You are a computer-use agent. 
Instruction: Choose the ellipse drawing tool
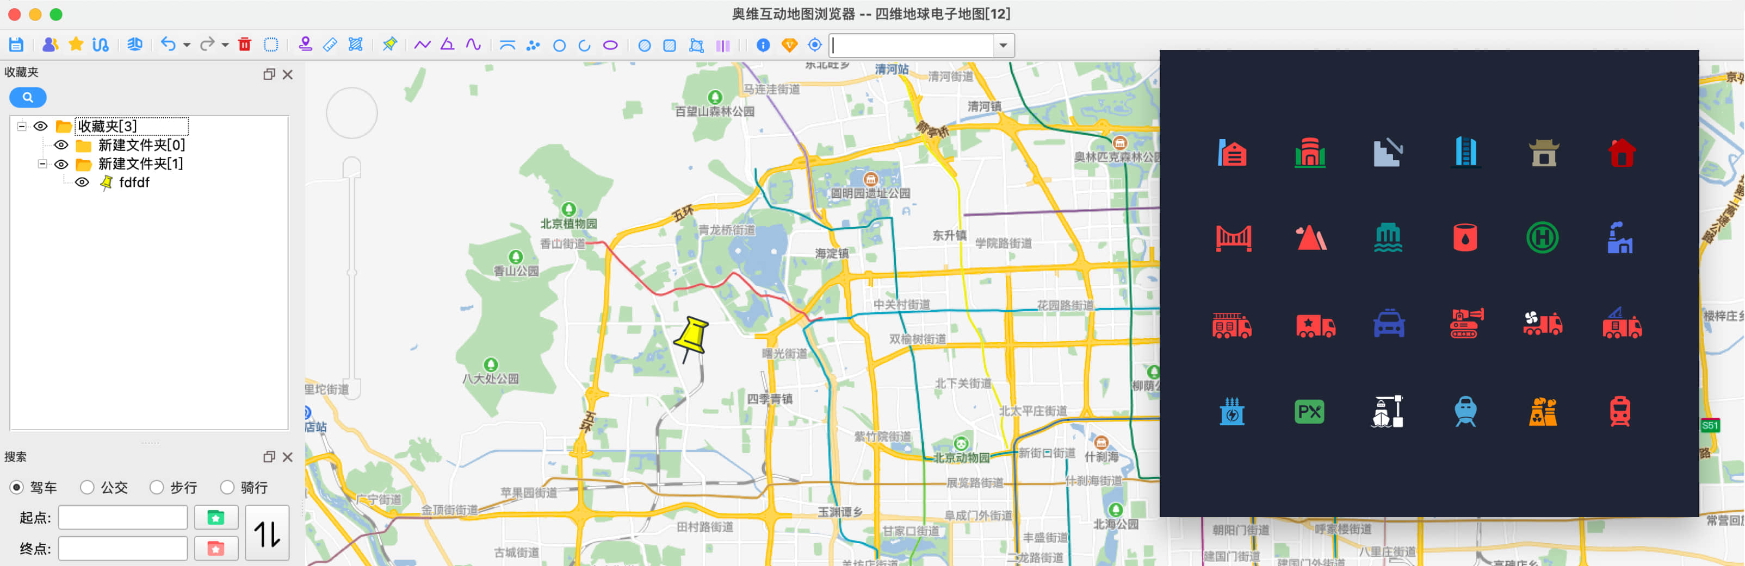pyautogui.click(x=610, y=45)
